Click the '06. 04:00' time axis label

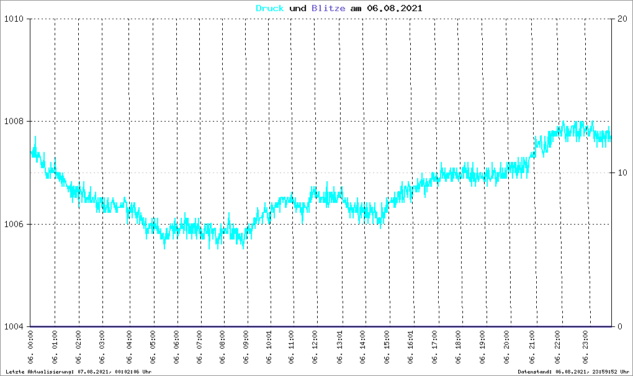129,347
